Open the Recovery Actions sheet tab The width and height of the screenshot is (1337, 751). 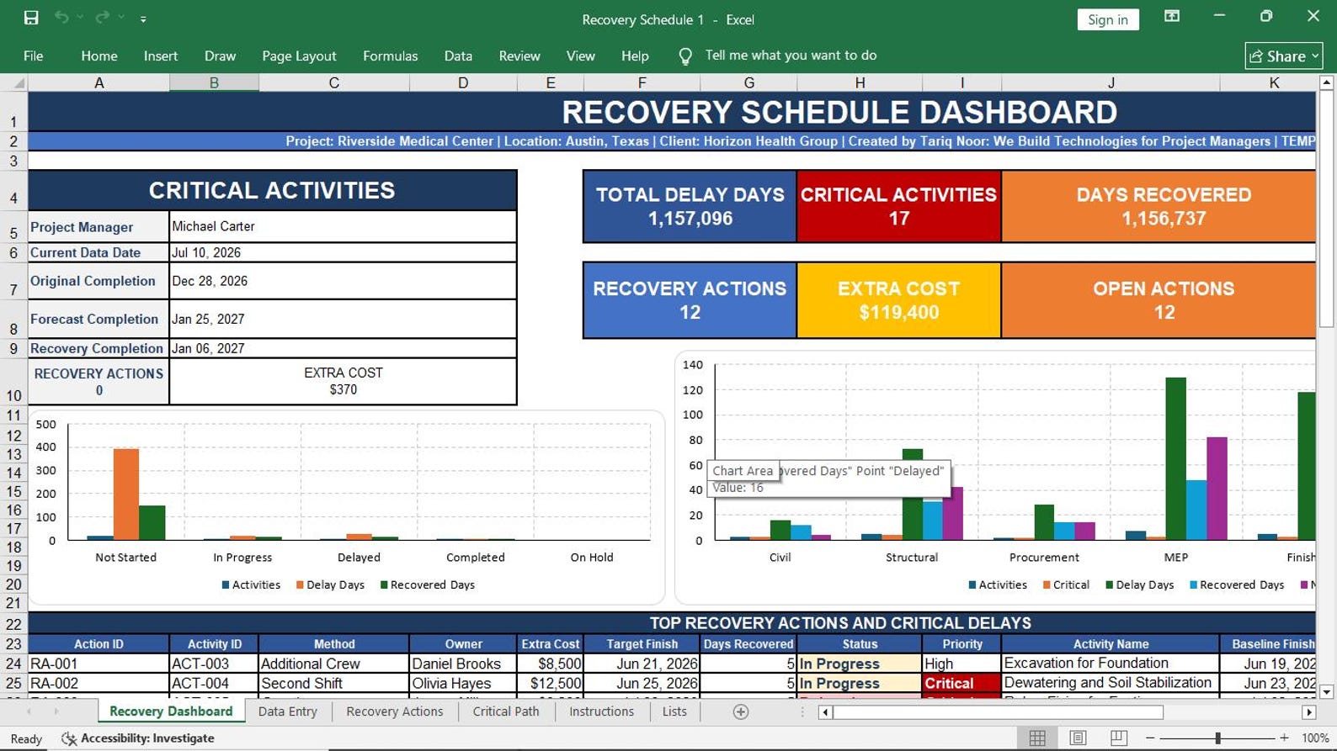click(394, 711)
